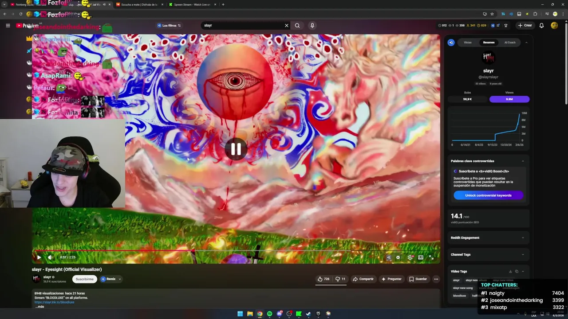The width and height of the screenshot is (568, 319).
Task: Open Windows Start from taskbar
Action: pos(240,314)
